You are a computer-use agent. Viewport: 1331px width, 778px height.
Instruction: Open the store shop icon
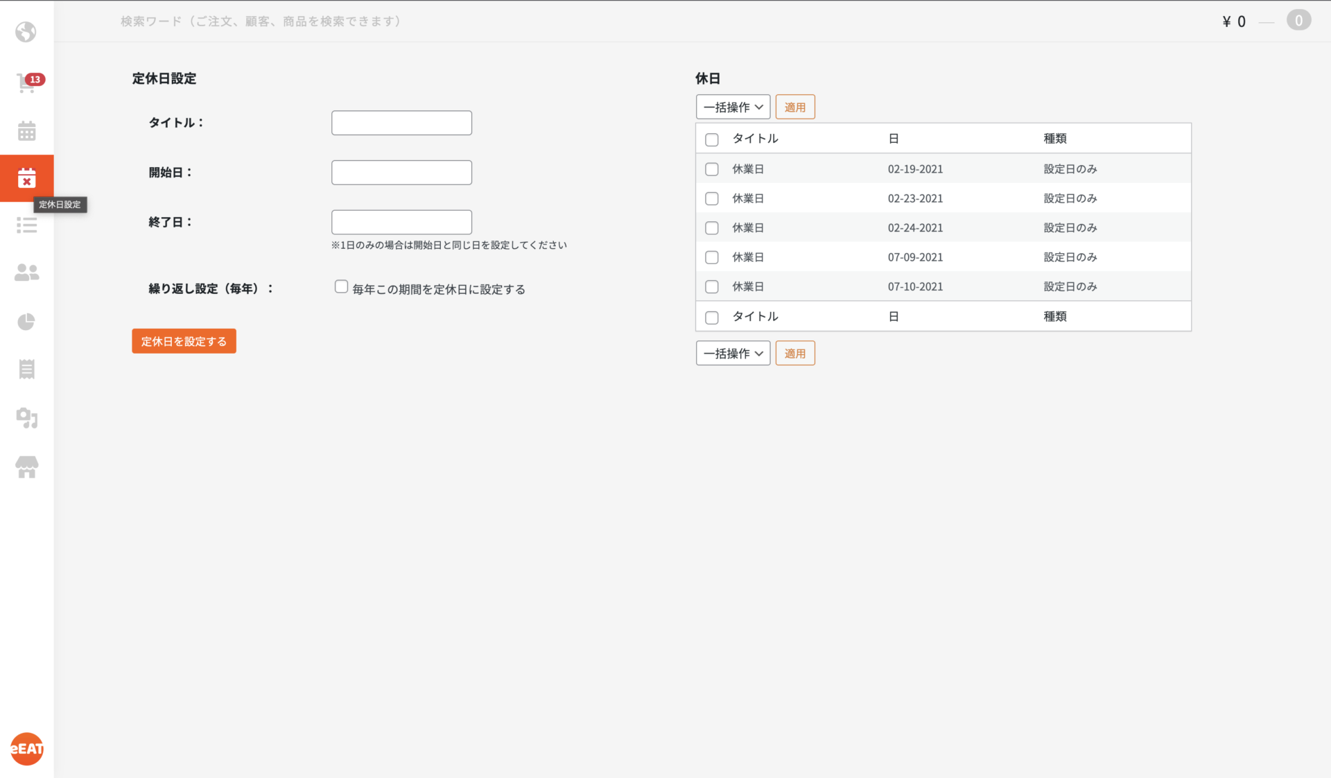point(26,467)
